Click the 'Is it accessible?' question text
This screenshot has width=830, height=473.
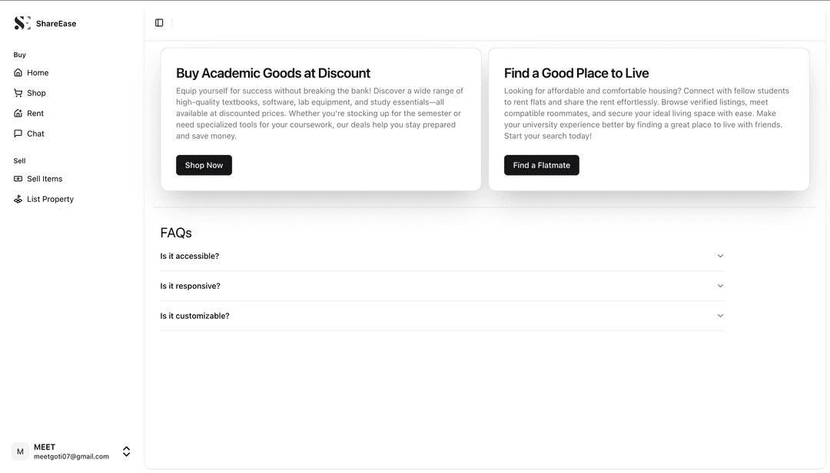[x=190, y=256]
